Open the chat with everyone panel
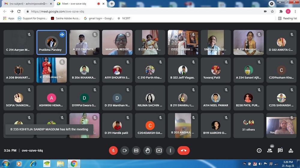The height and width of the screenshot is (168, 300). point(280,150)
